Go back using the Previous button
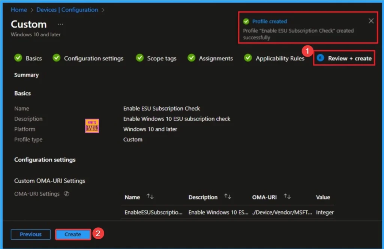Image resolution: width=384 pixels, height=249 pixels. click(30, 234)
